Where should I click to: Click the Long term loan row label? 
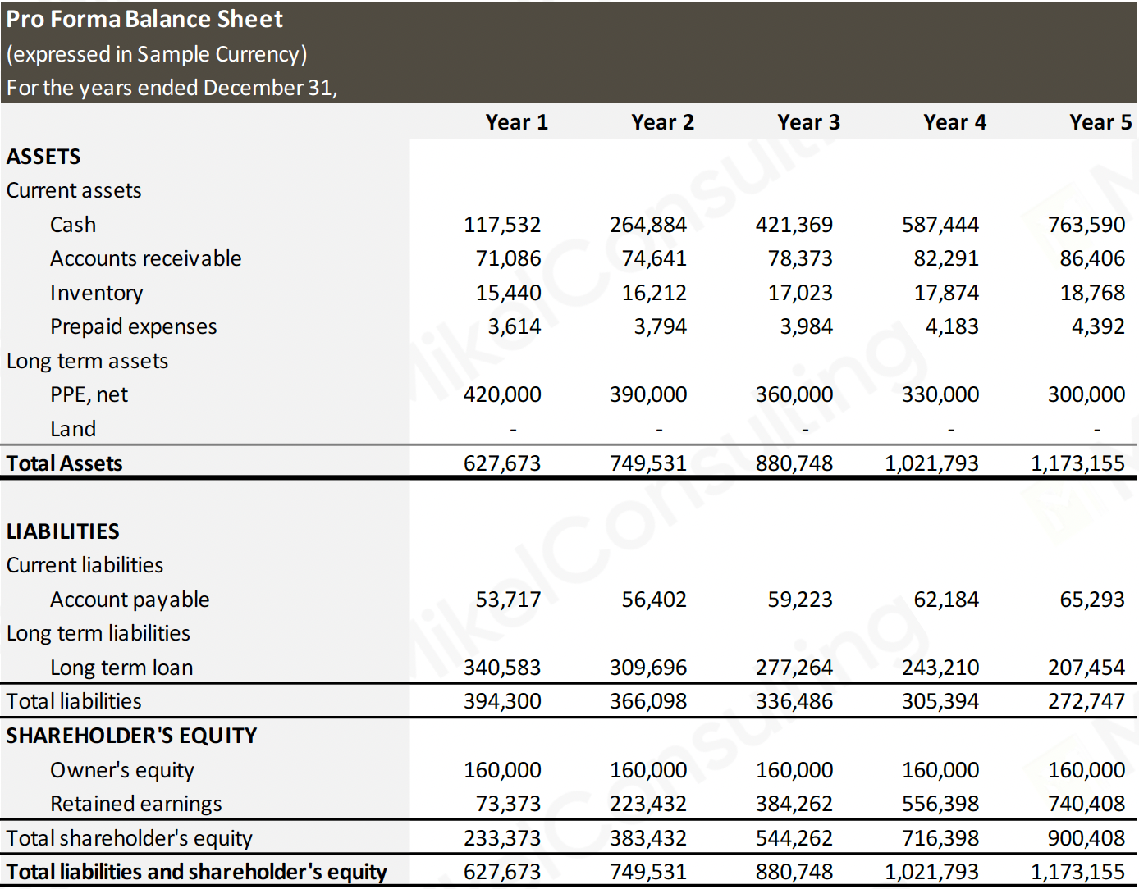[x=121, y=668]
